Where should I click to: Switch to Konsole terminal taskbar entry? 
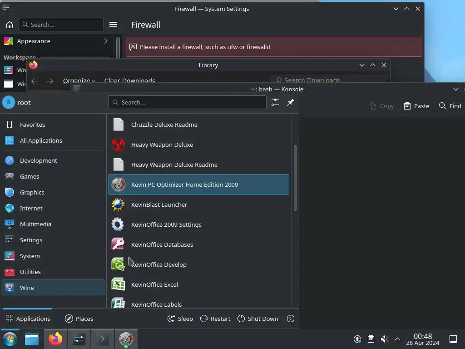click(x=103, y=339)
